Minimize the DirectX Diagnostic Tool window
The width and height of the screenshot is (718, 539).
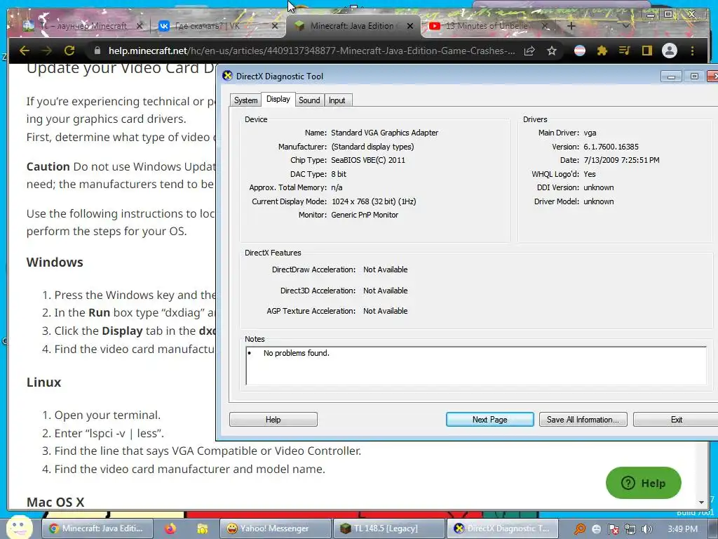671,76
